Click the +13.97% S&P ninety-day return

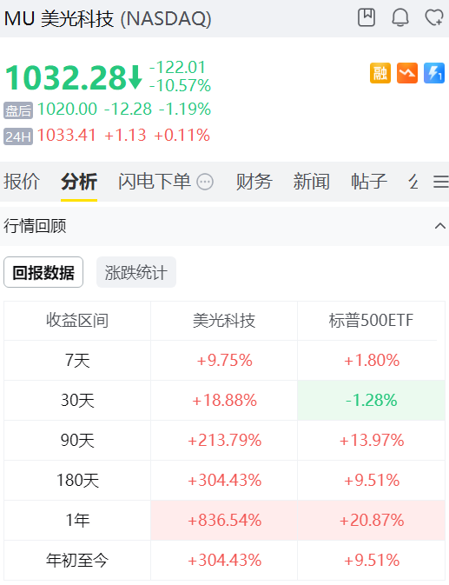point(372,440)
